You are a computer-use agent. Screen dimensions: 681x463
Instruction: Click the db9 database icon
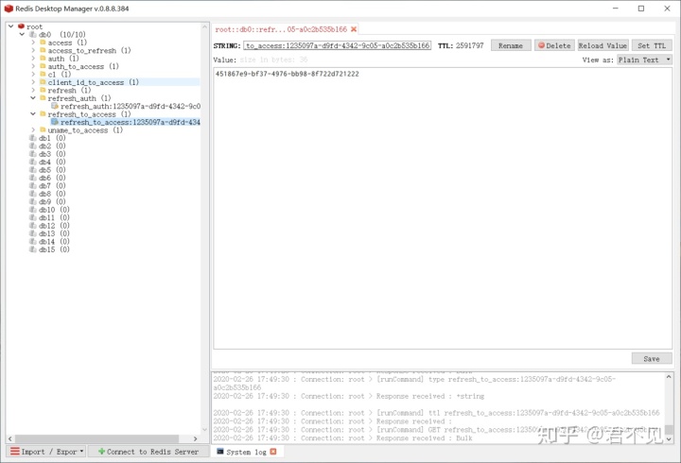[x=32, y=201]
